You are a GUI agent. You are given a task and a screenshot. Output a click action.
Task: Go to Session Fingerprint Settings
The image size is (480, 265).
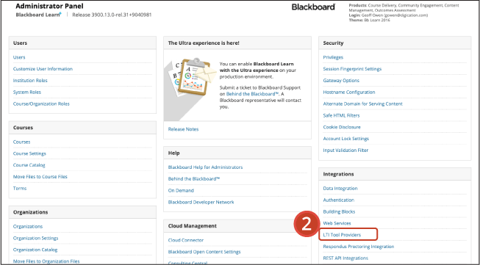[x=352, y=69]
